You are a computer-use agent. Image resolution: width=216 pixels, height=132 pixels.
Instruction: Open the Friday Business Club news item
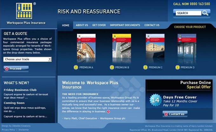tap(20, 90)
